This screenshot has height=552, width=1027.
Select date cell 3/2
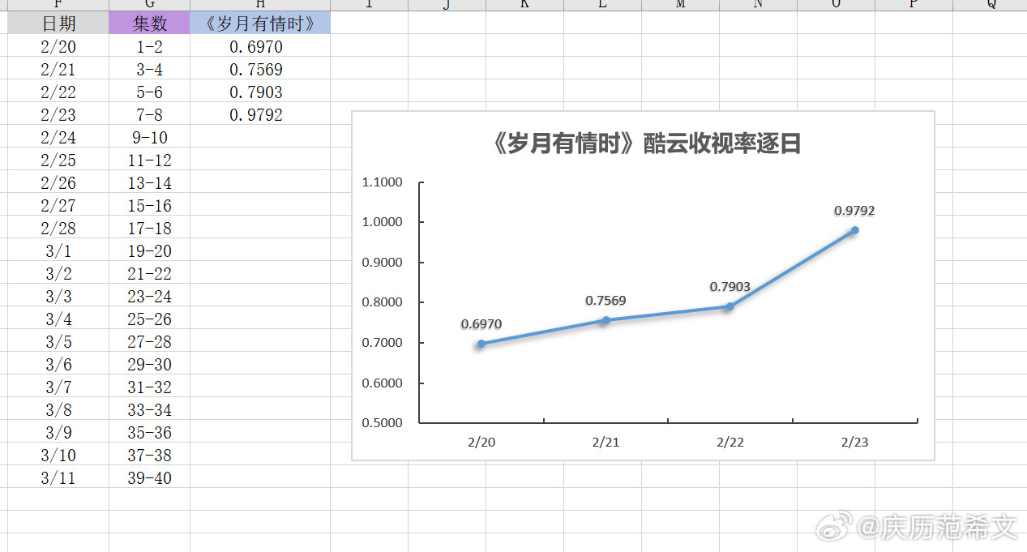pos(58,273)
